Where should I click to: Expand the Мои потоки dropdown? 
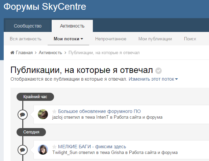pos(69,39)
